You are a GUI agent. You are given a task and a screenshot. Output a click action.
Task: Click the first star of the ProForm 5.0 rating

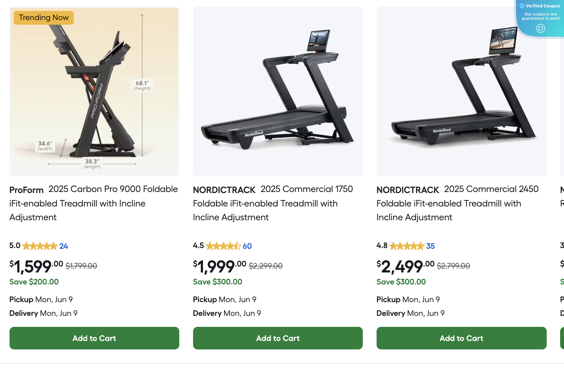click(25, 246)
